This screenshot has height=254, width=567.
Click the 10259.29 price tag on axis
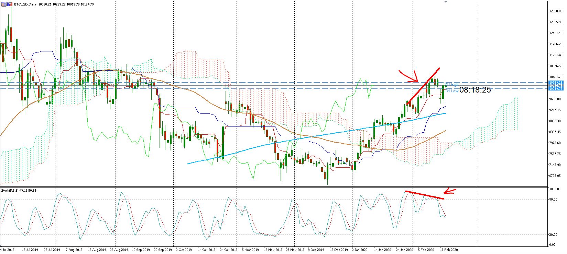tap(556, 83)
